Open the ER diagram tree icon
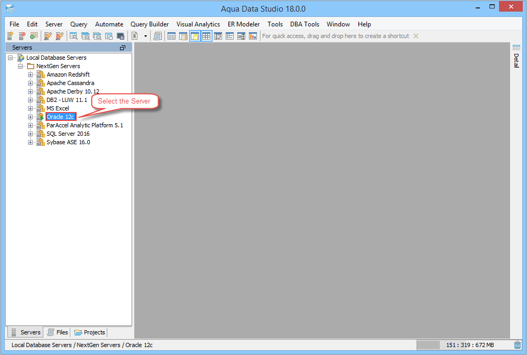This screenshot has height=355, width=527. 242,36
